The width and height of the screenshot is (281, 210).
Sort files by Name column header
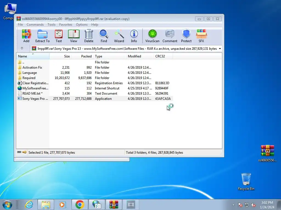33,56
